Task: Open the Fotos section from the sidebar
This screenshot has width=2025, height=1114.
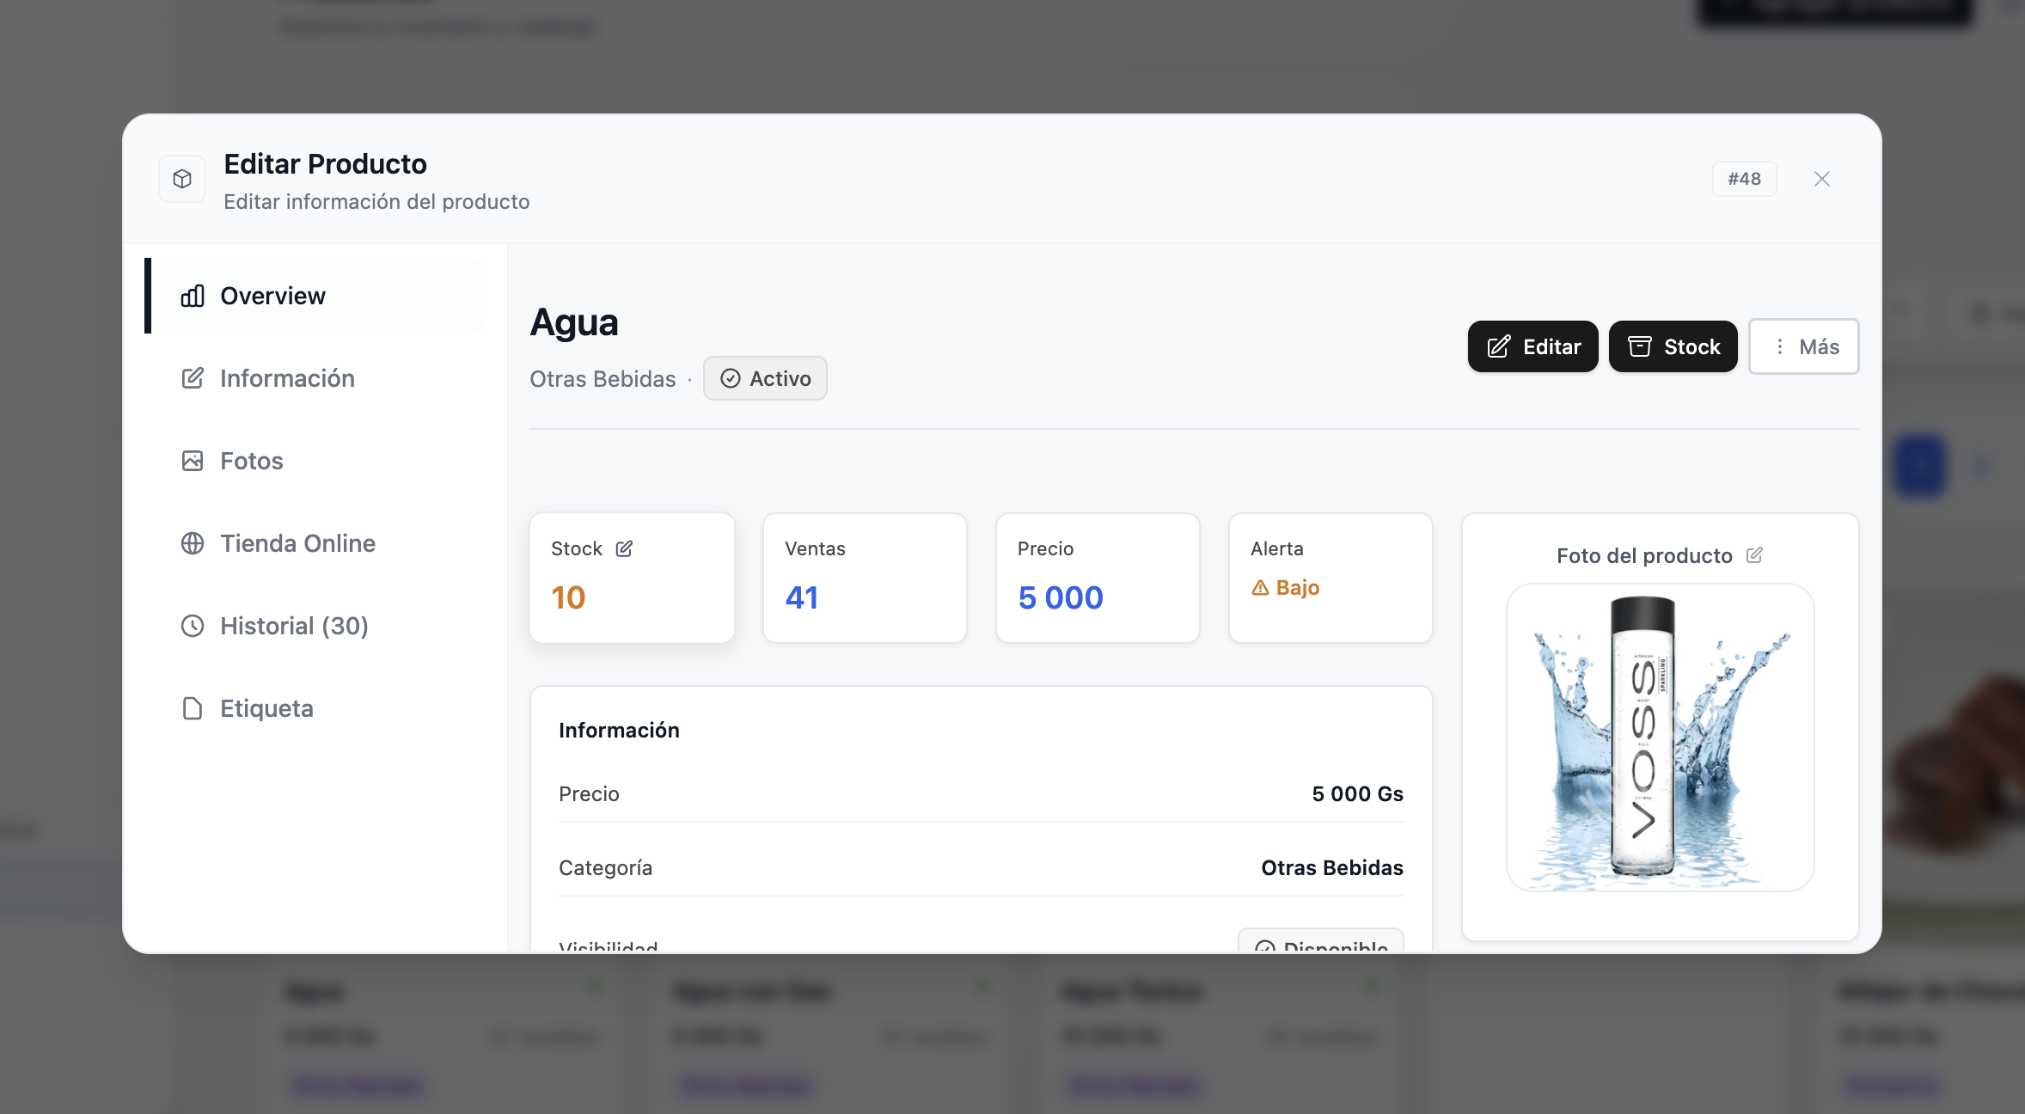Action: click(252, 461)
